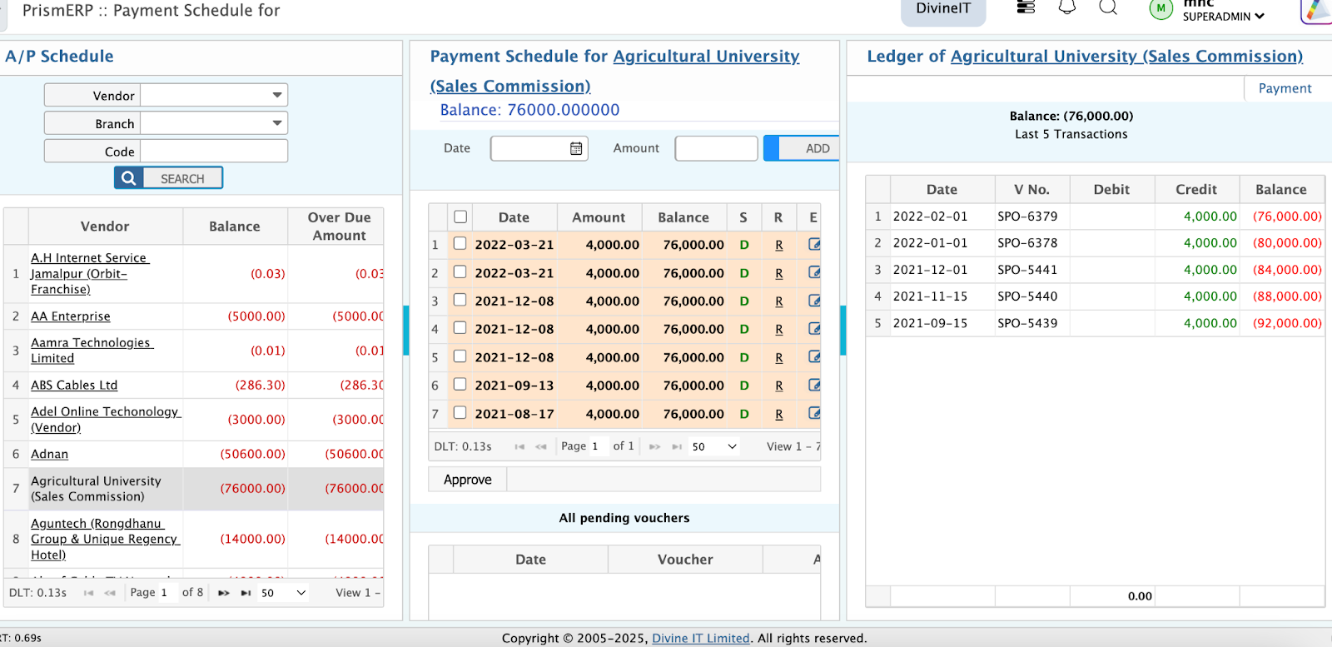Go to previous page in vendor grid
Image resolution: width=1332 pixels, height=647 pixels.
click(110, 593)
